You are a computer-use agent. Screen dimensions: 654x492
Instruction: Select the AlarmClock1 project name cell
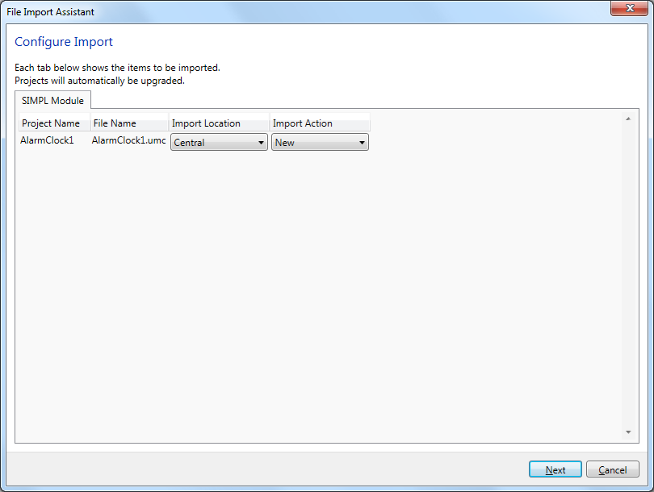coord(47,140)
